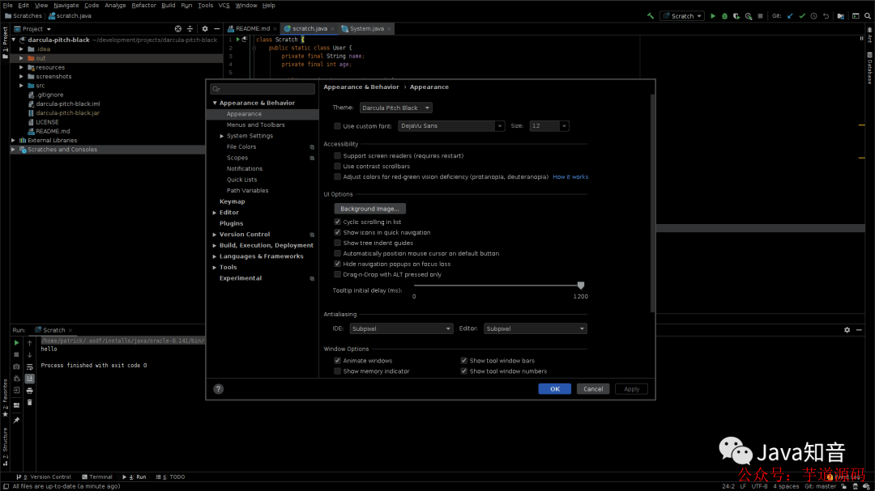Toggle soft-wrap in the Run console

pyautogui.click(x=30, y=366)
